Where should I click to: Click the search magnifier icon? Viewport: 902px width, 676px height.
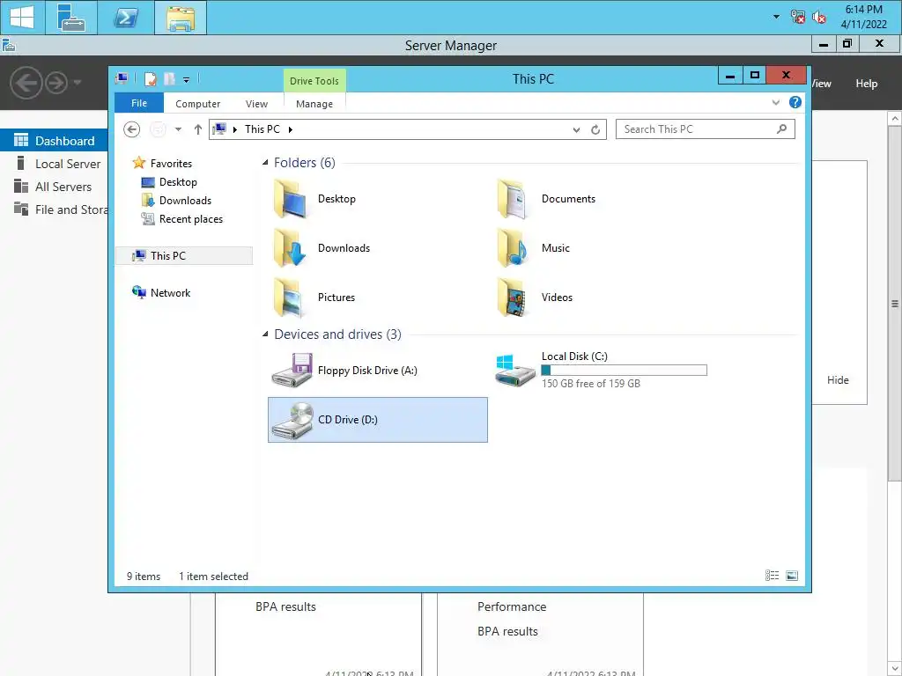click(781, 129)
